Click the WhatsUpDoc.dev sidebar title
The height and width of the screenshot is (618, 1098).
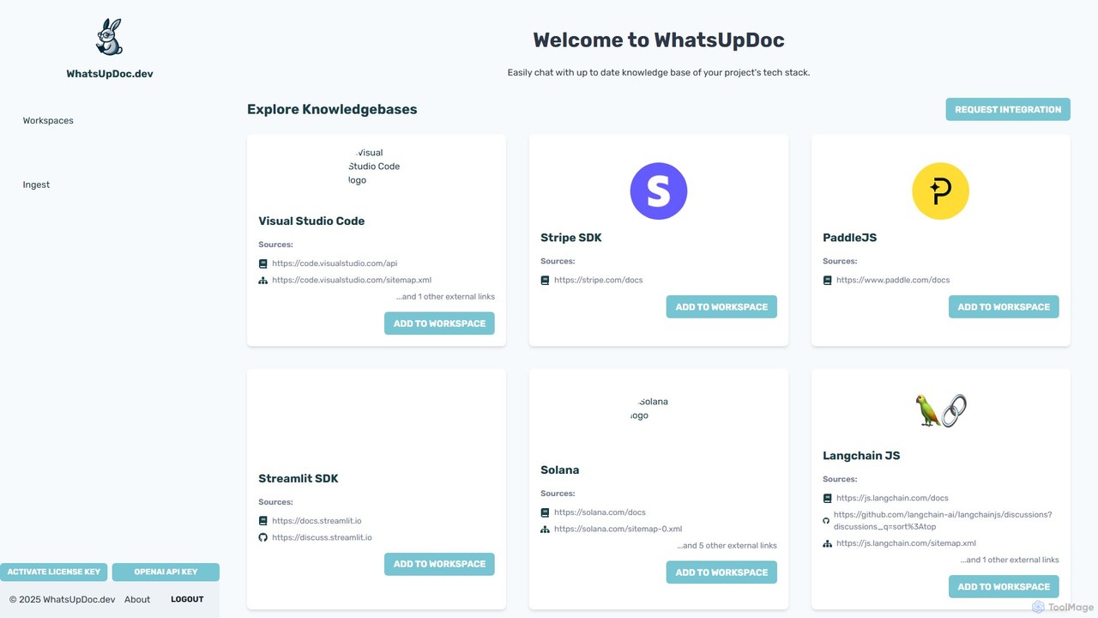pyautogui.click(x=110, y=74)
